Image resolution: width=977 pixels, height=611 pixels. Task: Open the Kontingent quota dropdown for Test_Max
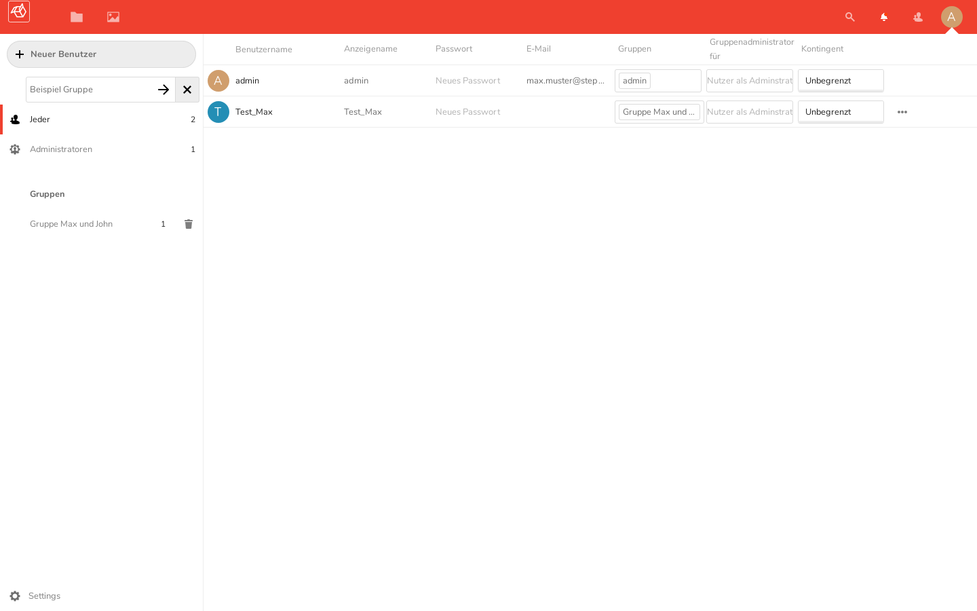(841, 112)
